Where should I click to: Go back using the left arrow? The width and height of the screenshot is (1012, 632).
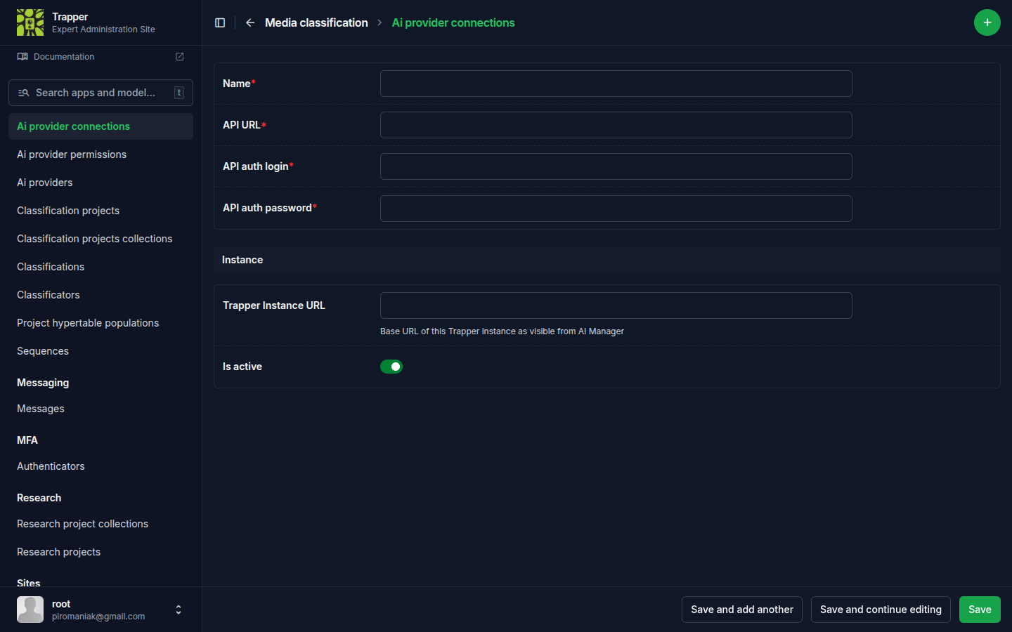pos(250,22)
